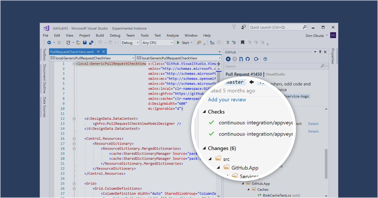
Task: Click the GitHub home icon in panel
Action: pyautogui.click(x=248, y=59)
